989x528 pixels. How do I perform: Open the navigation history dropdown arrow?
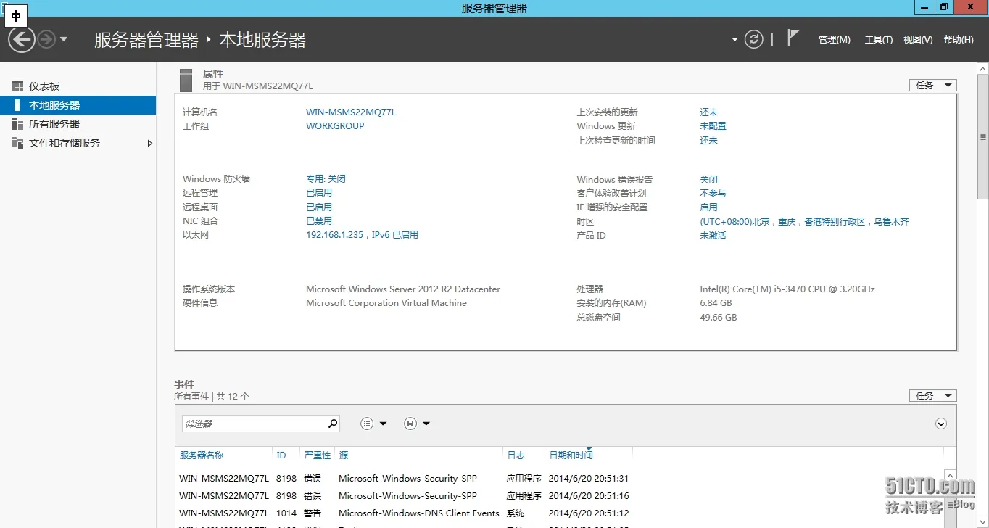pos(64,39)
